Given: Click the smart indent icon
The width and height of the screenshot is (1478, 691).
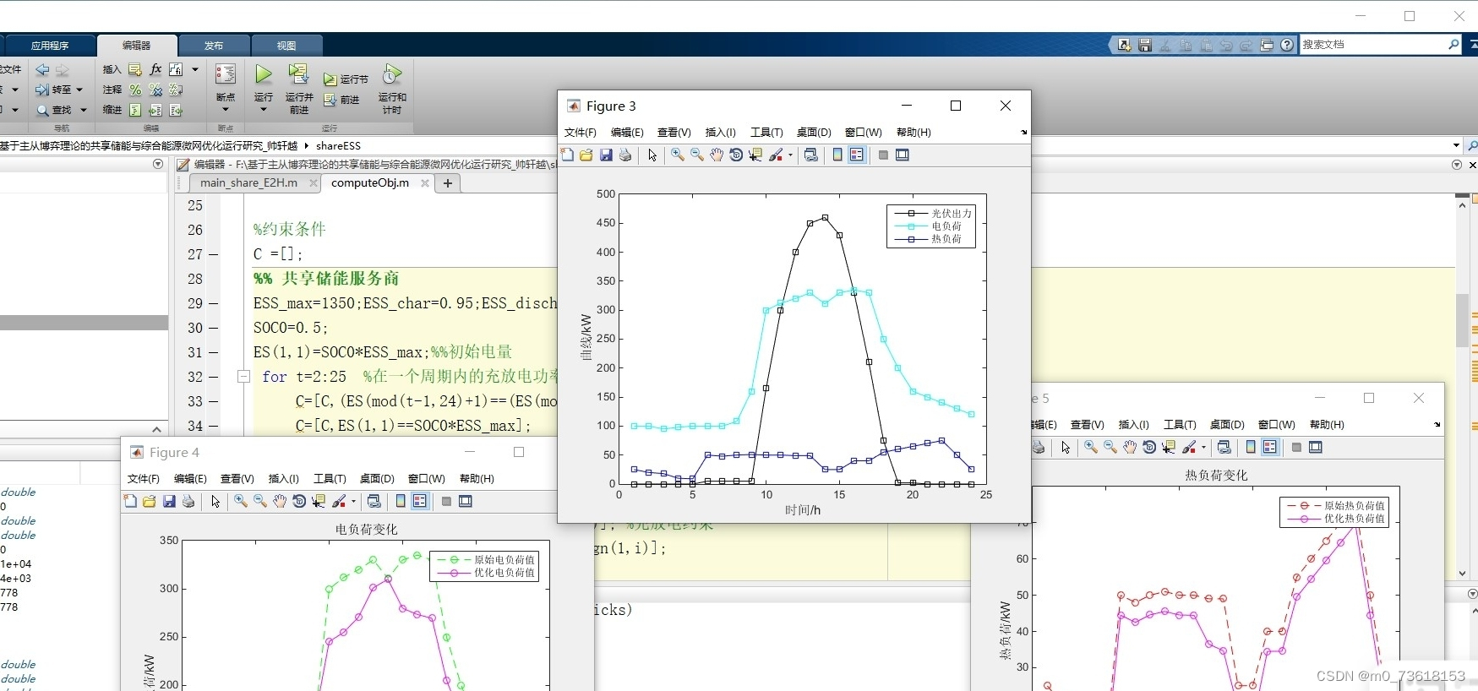Looking at the screenshot, I should pos(135,110).
